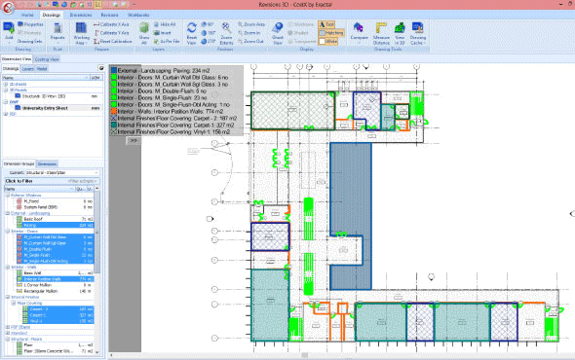
Task: Click the teal Carpet-1 legend swatch
Action: point(114,125)
